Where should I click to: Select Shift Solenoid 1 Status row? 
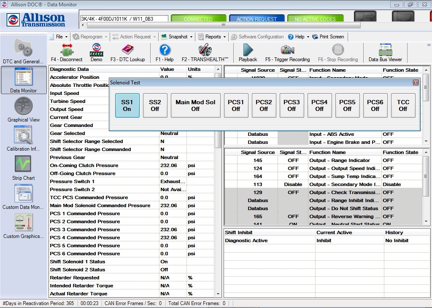[x=132, y=262]
